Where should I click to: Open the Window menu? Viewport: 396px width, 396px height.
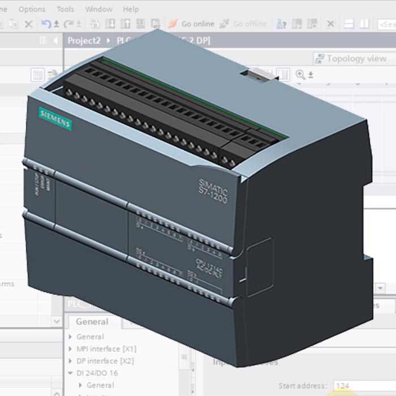tap(99, 10)
